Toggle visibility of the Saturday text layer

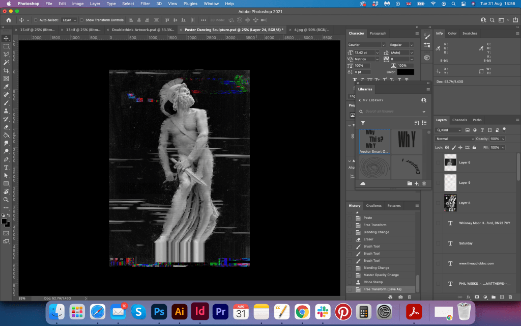pyautogui.click(x=438, y=243)
